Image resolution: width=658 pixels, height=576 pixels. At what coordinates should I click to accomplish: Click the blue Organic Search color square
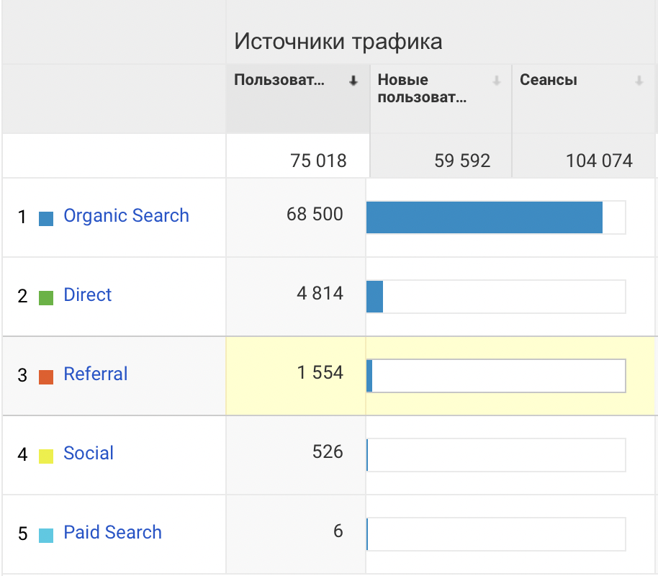click(x=46, y=219)
